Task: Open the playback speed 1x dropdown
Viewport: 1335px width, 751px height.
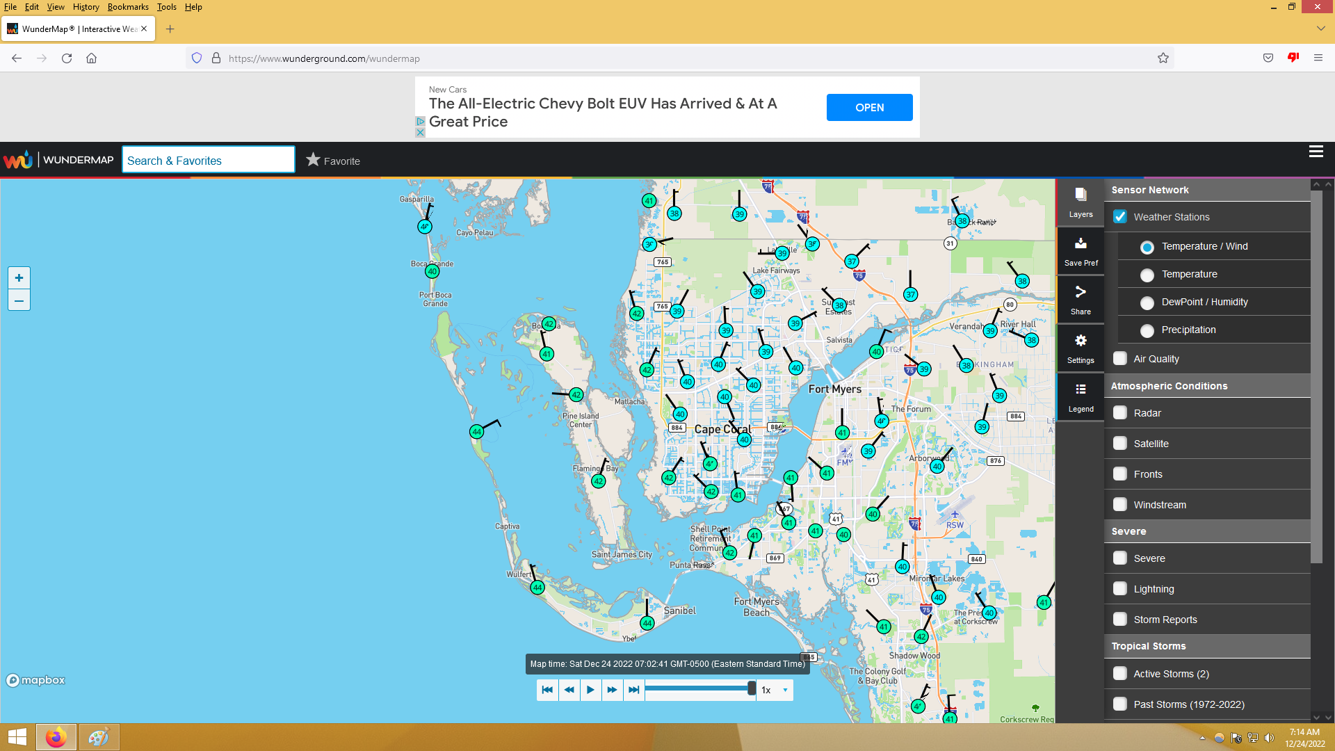Action: pyautogui.click(x=775, y=690)
